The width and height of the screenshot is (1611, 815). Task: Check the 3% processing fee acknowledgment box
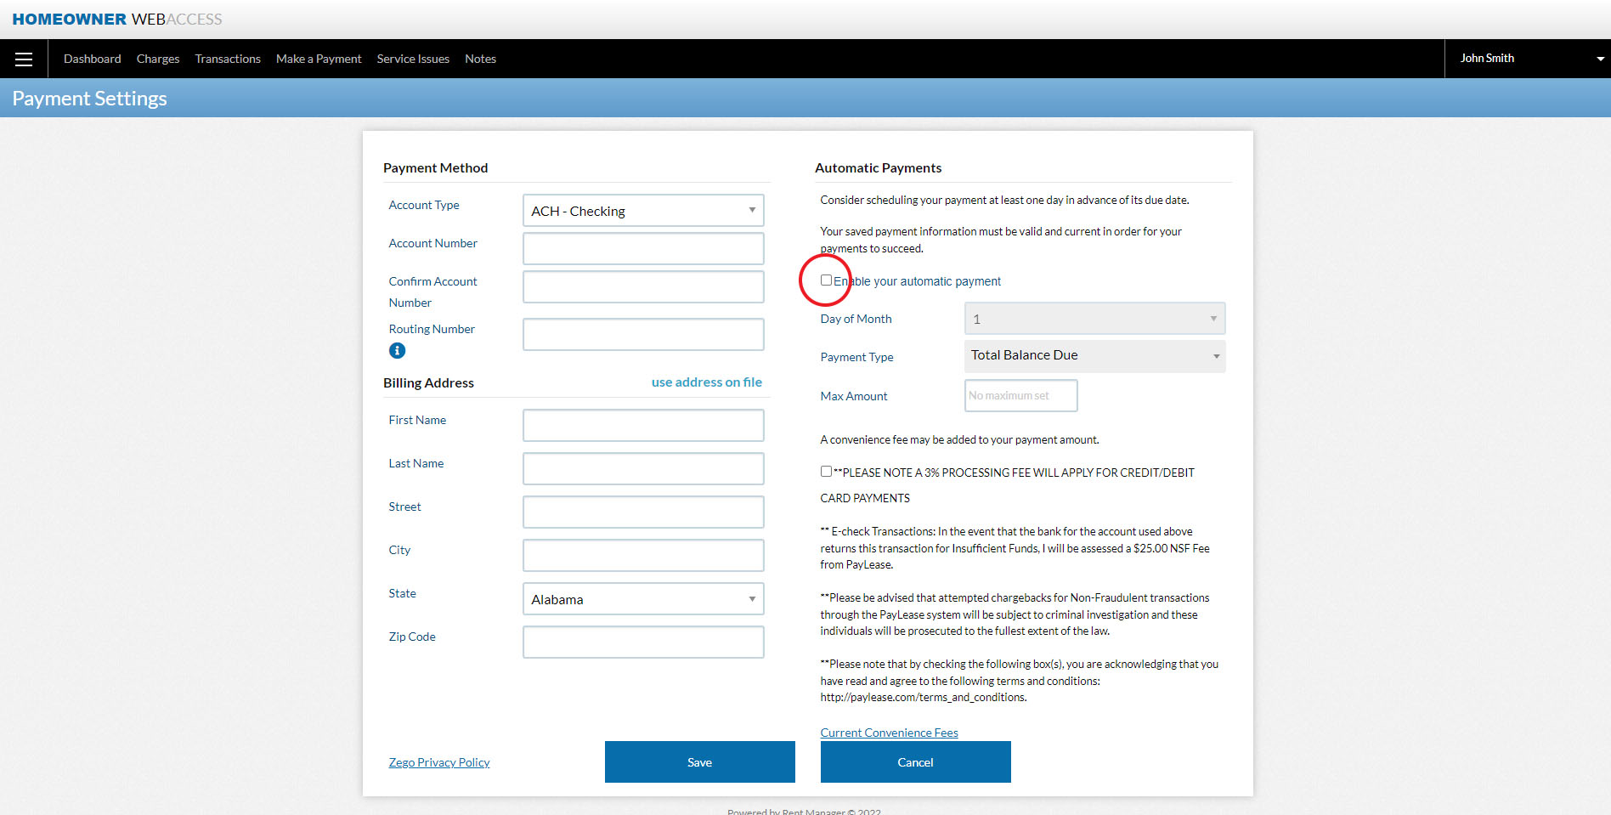coord(825,470)
